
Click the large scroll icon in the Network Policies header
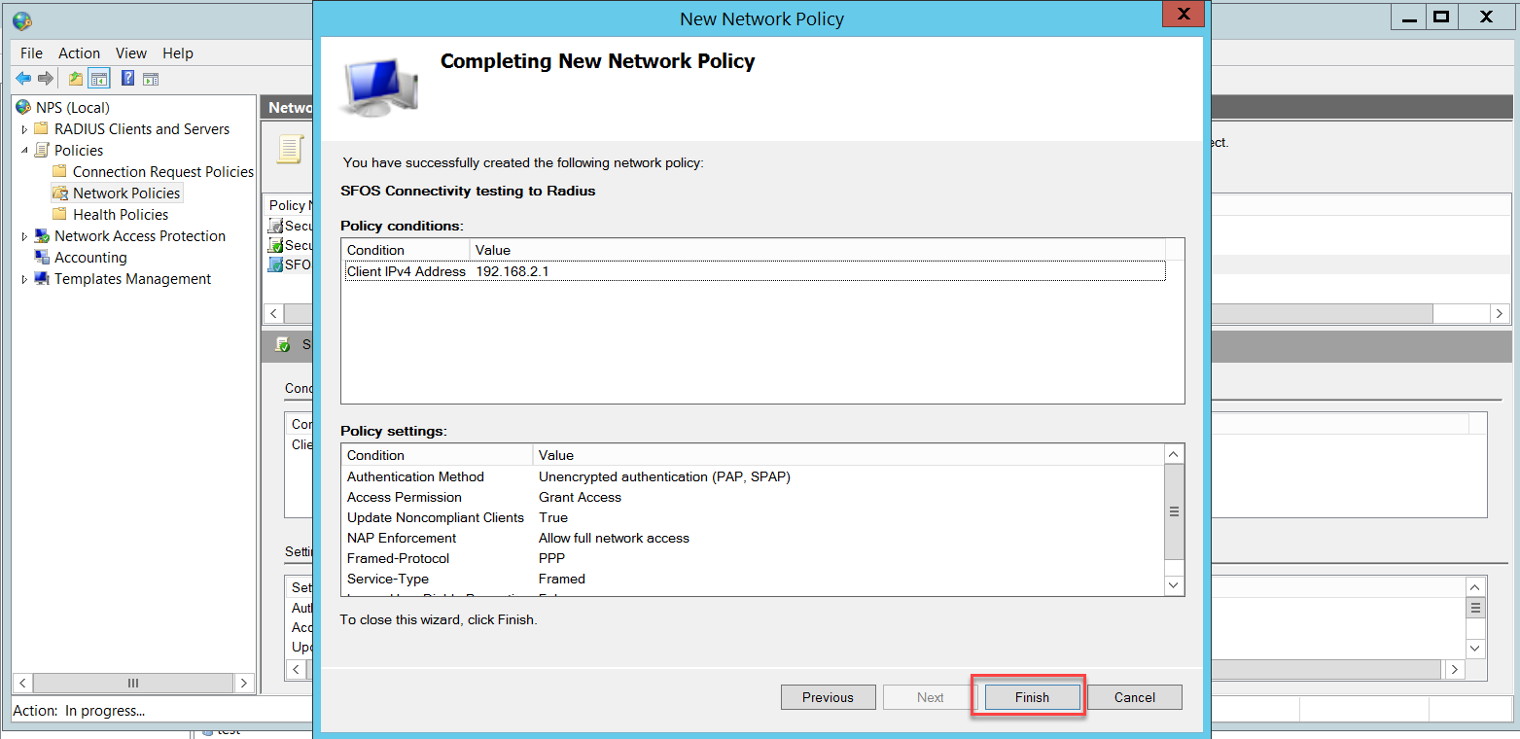point(290,149)
